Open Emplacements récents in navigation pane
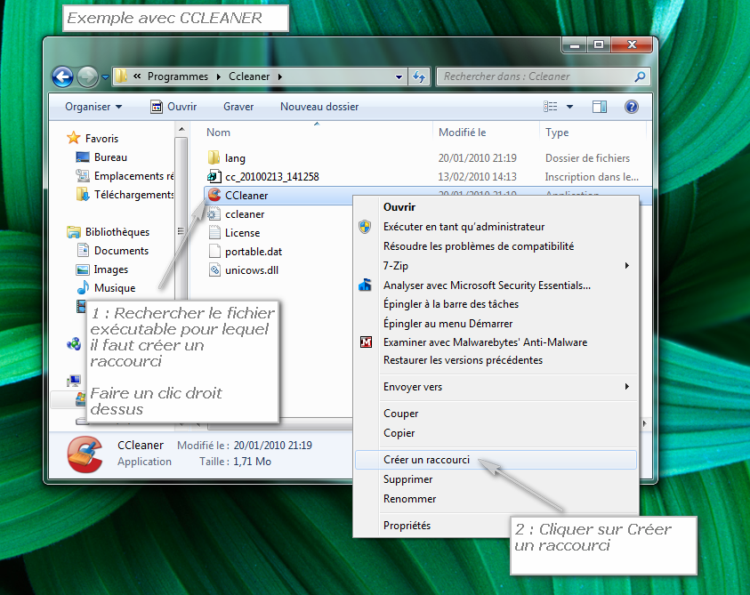750x595 pixels. pos(125,176)
